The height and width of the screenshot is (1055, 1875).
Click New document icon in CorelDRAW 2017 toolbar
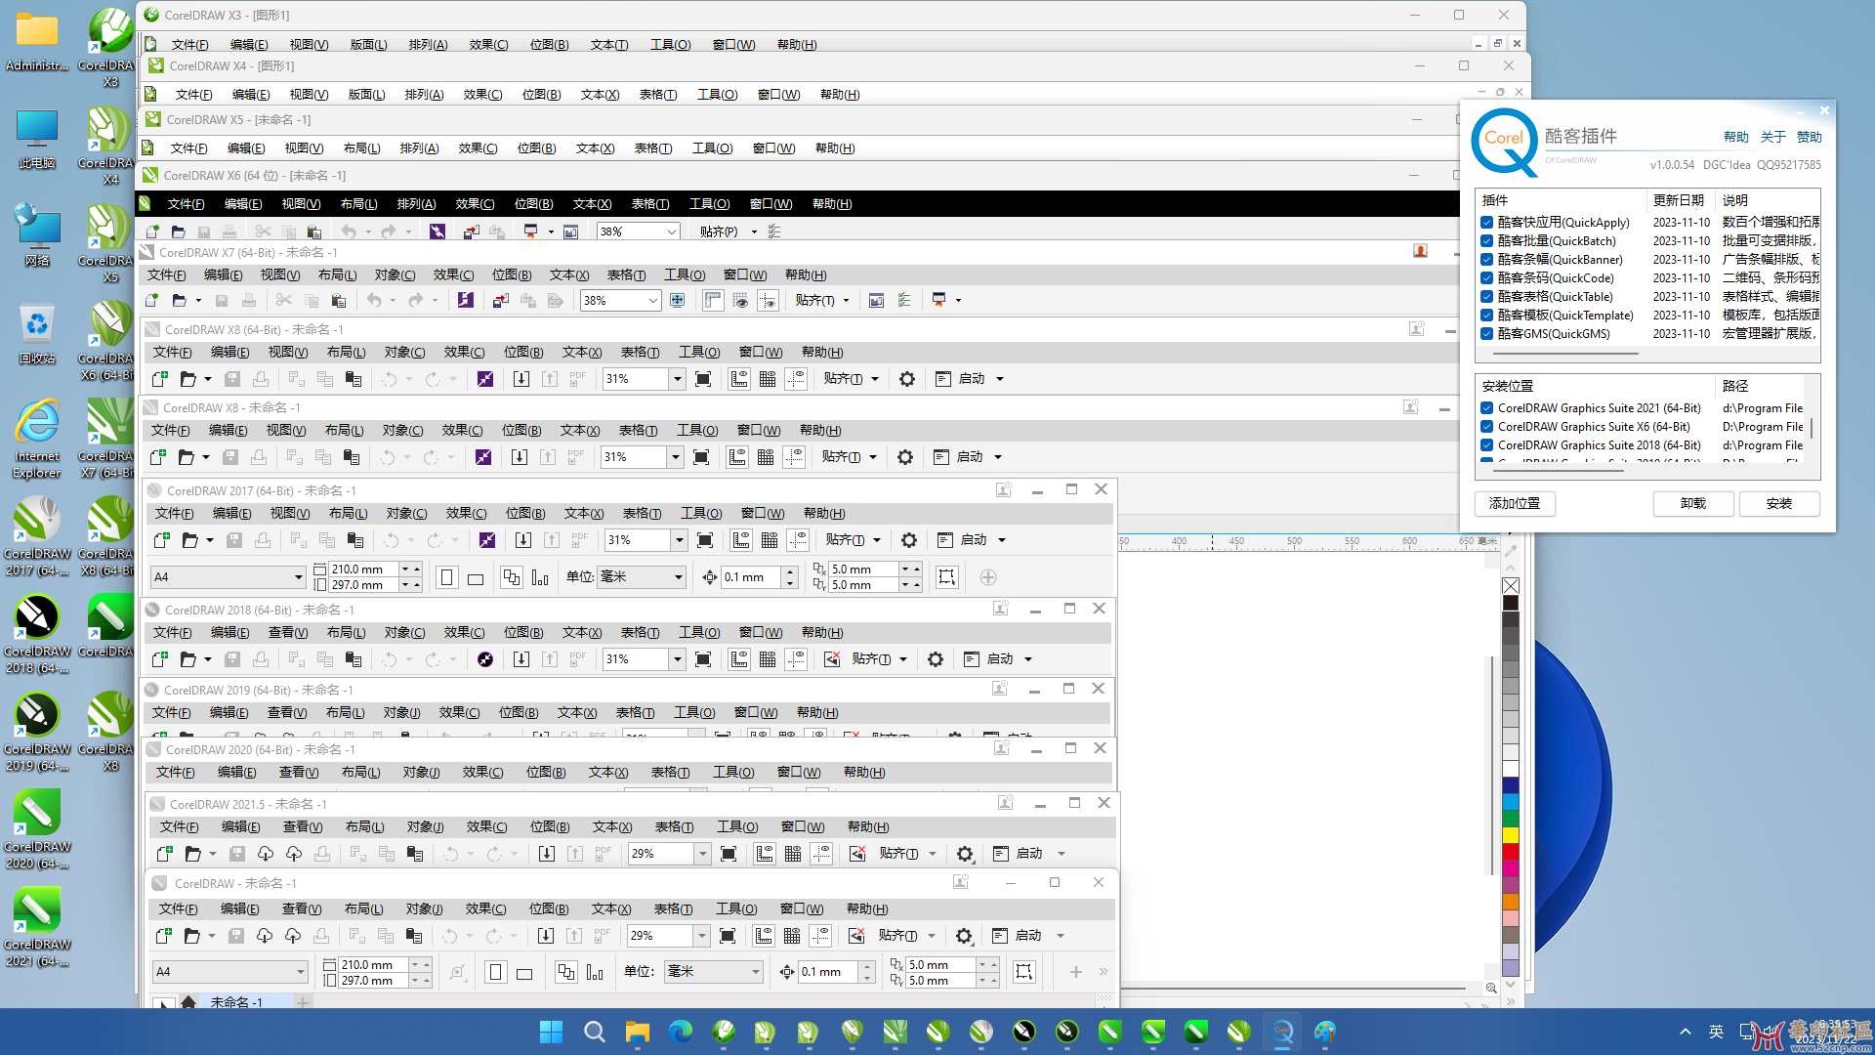point(162,540)
